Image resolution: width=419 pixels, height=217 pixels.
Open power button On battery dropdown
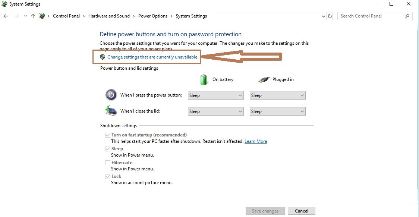click(215, 95)
